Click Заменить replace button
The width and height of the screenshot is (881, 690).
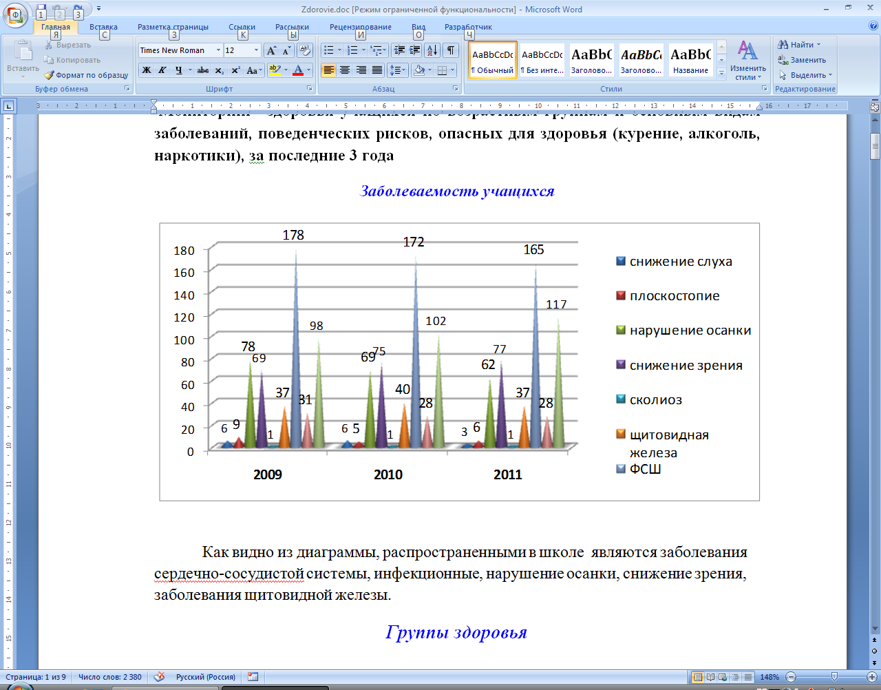tap(802, 60)
